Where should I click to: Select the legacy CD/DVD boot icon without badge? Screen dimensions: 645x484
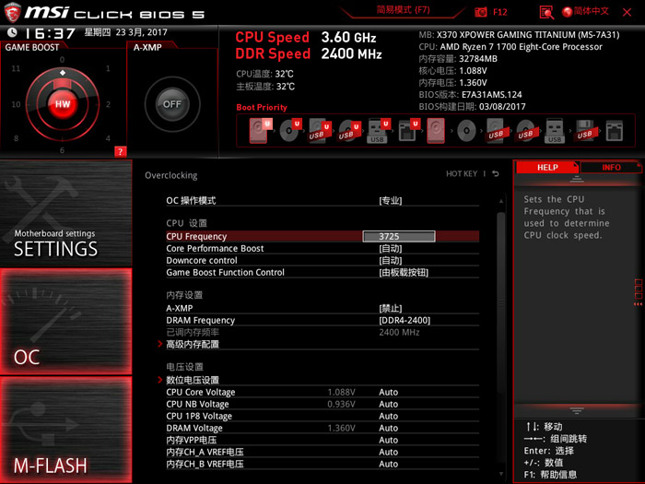coord(466,131)
